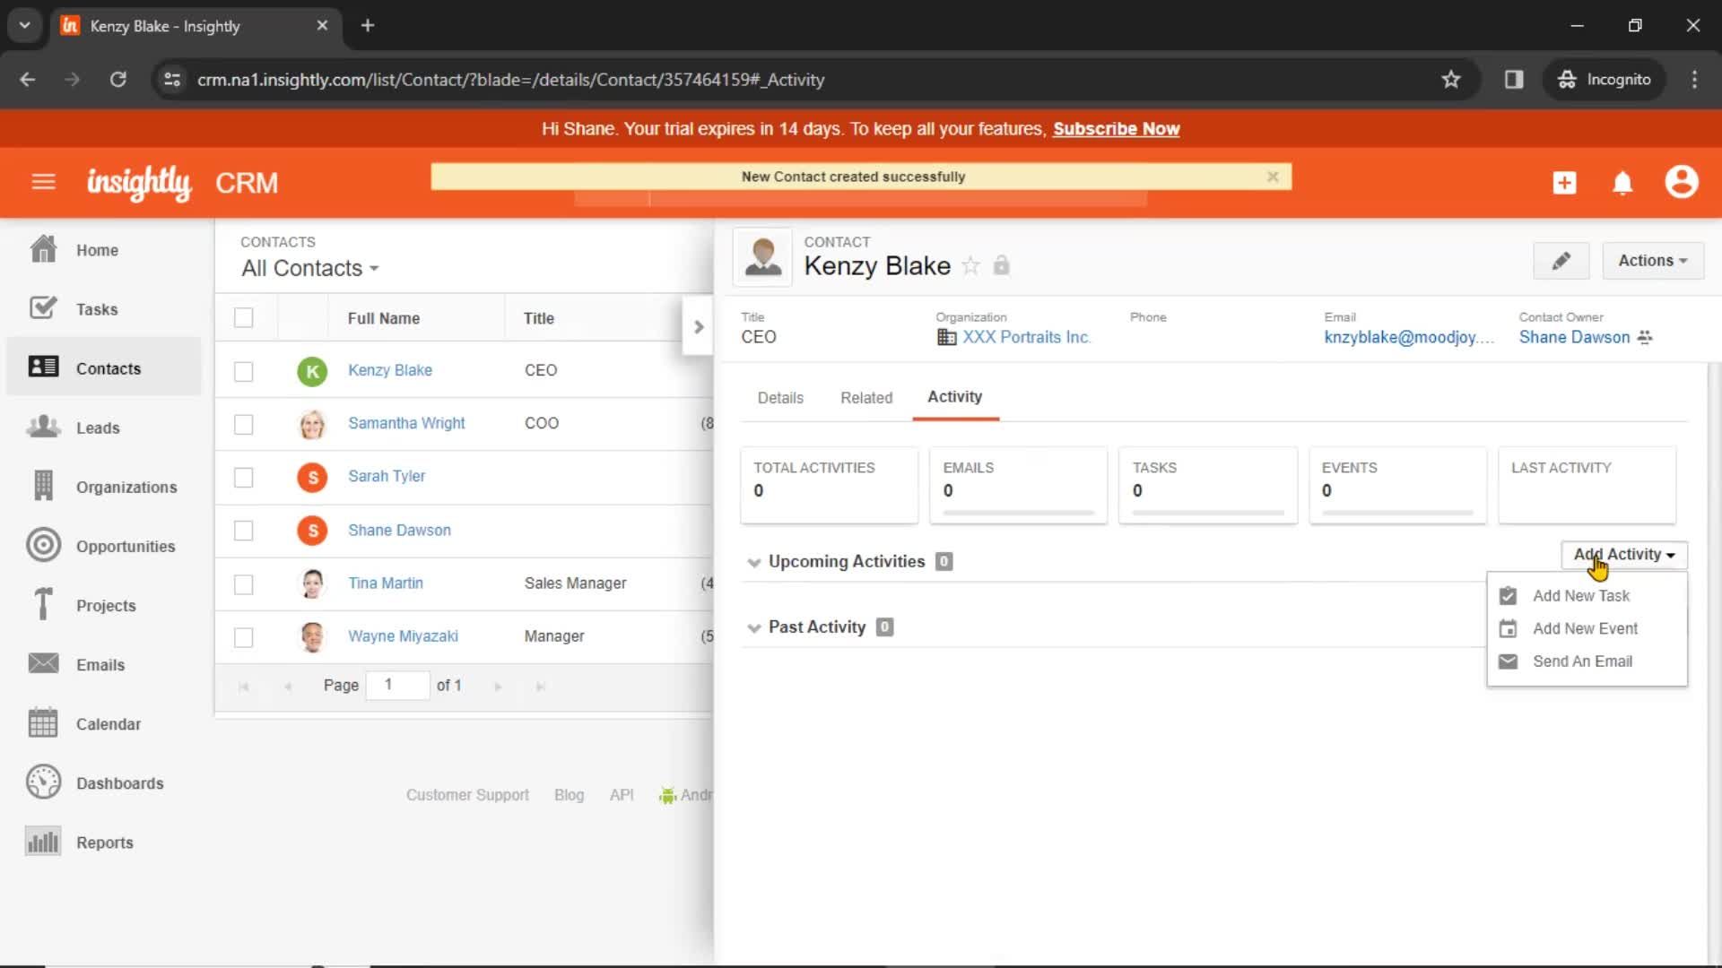Check the box for Kenzy Blake

[x=243, y=371]
